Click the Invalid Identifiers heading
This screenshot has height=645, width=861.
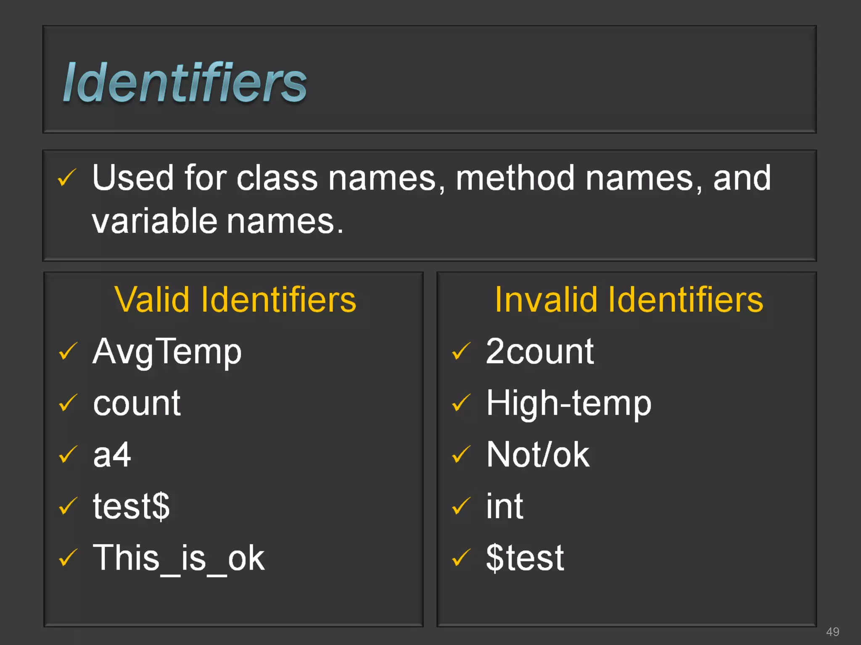click(629, 299)
